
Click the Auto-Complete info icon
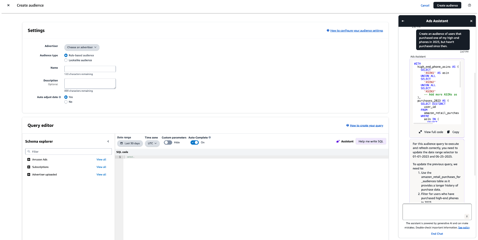210,137
